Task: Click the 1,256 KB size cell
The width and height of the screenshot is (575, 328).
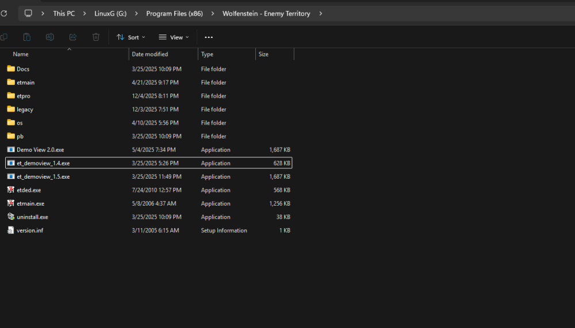Action: [x=280, y=203]
